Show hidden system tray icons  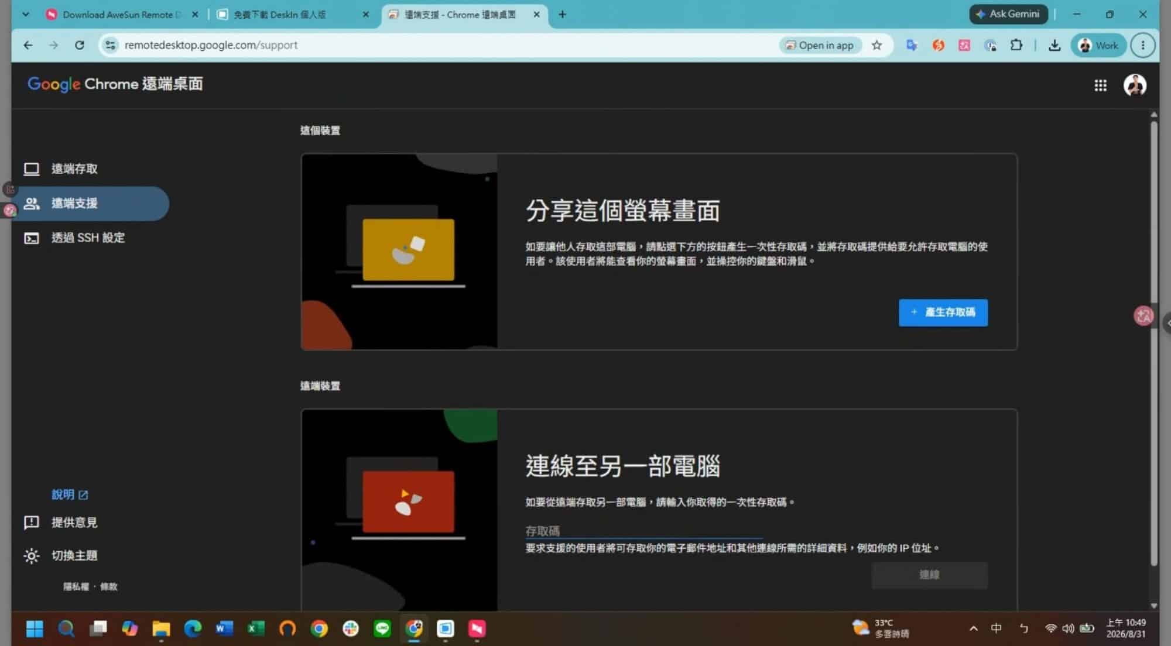tap(973, 628)
